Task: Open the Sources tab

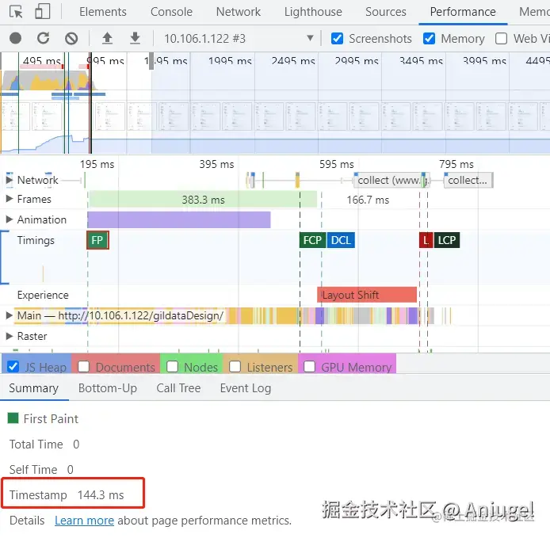Action: [385, 12]
